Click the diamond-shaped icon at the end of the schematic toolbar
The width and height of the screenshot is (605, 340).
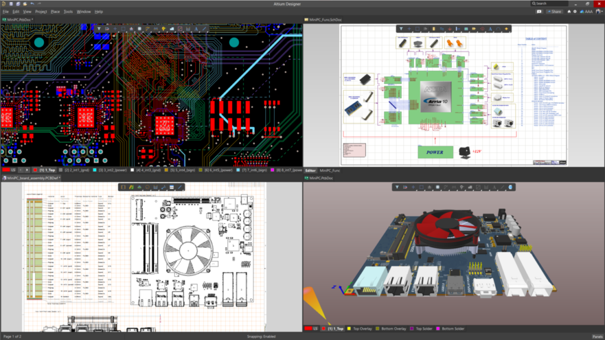(x=506, y=28)
